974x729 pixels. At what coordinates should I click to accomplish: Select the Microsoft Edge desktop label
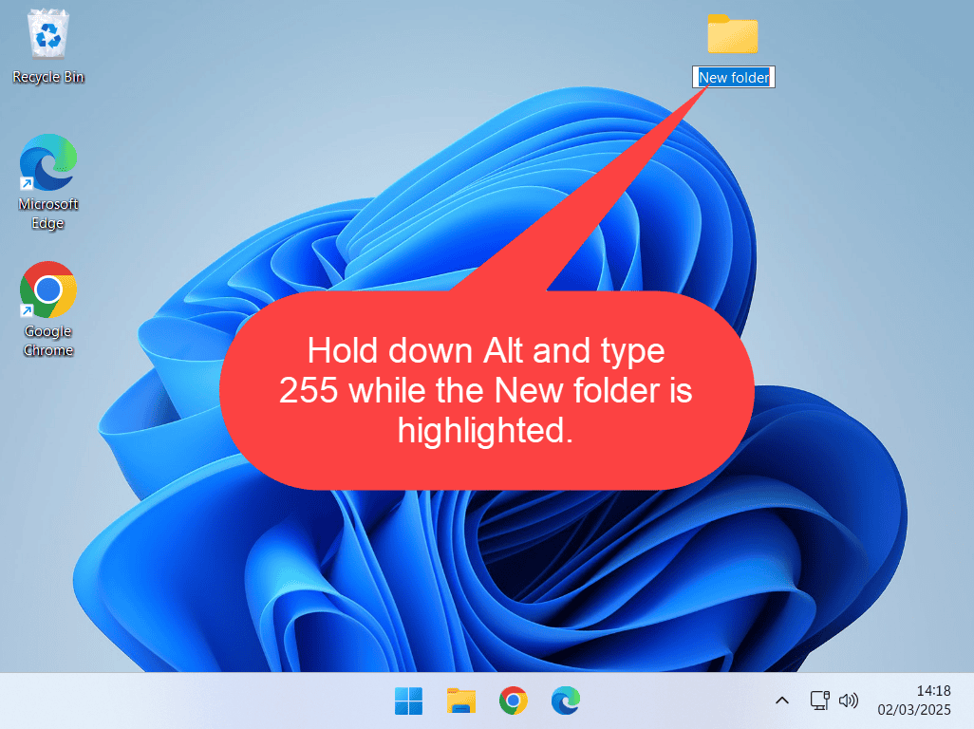click(x=47, y=214)
